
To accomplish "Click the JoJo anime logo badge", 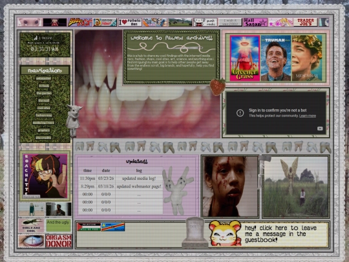I will [80, 22].
